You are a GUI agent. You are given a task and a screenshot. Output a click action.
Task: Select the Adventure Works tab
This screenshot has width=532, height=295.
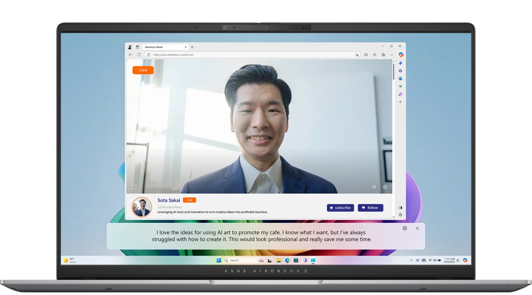[165, 47]
